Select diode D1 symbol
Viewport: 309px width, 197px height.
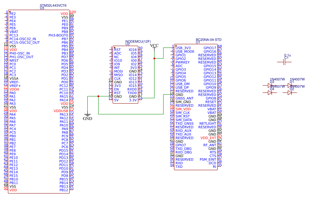pos(290,85)
